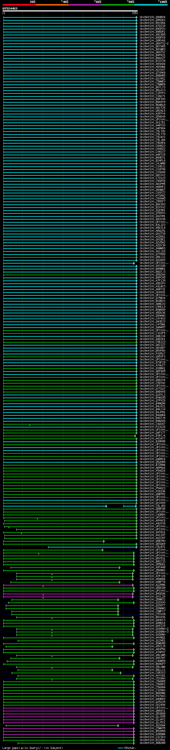This screenshot has width=170, height=750.
Task: Click hit label UniRef100_A6B2N9
Action: pos(152,743)
